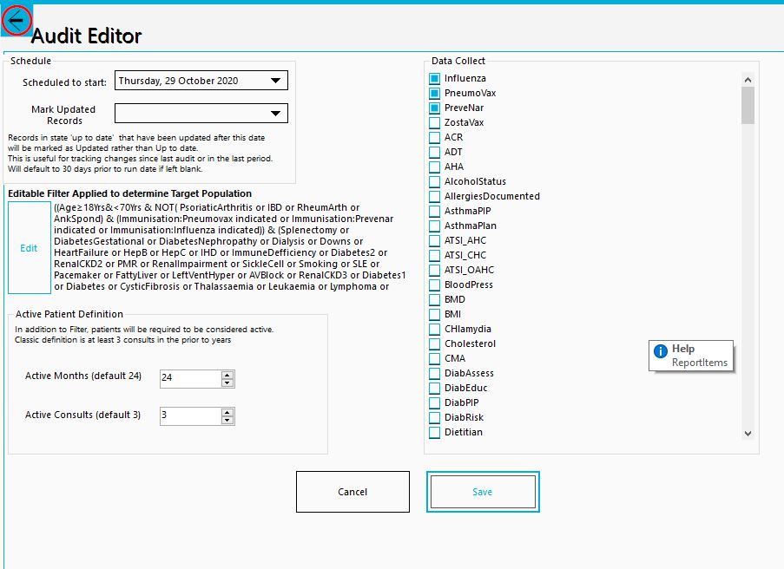Click the back arrow icon
784x569 pixels.
tap(16, 20)
